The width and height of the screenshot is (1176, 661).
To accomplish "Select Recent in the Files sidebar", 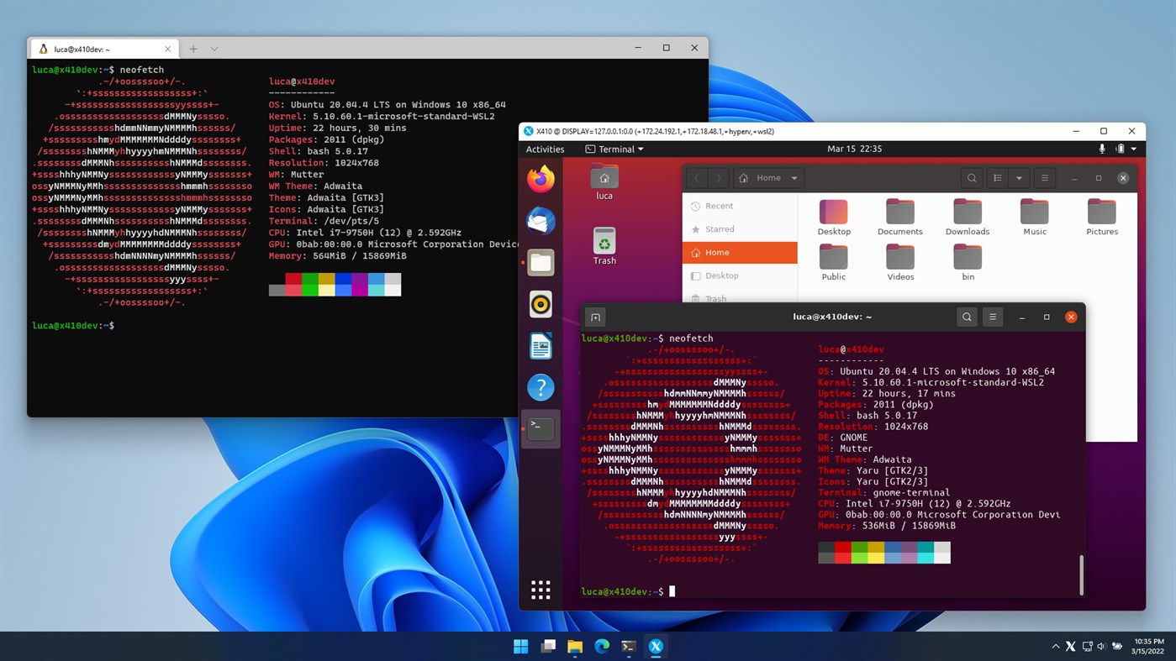I will (719, 206).
